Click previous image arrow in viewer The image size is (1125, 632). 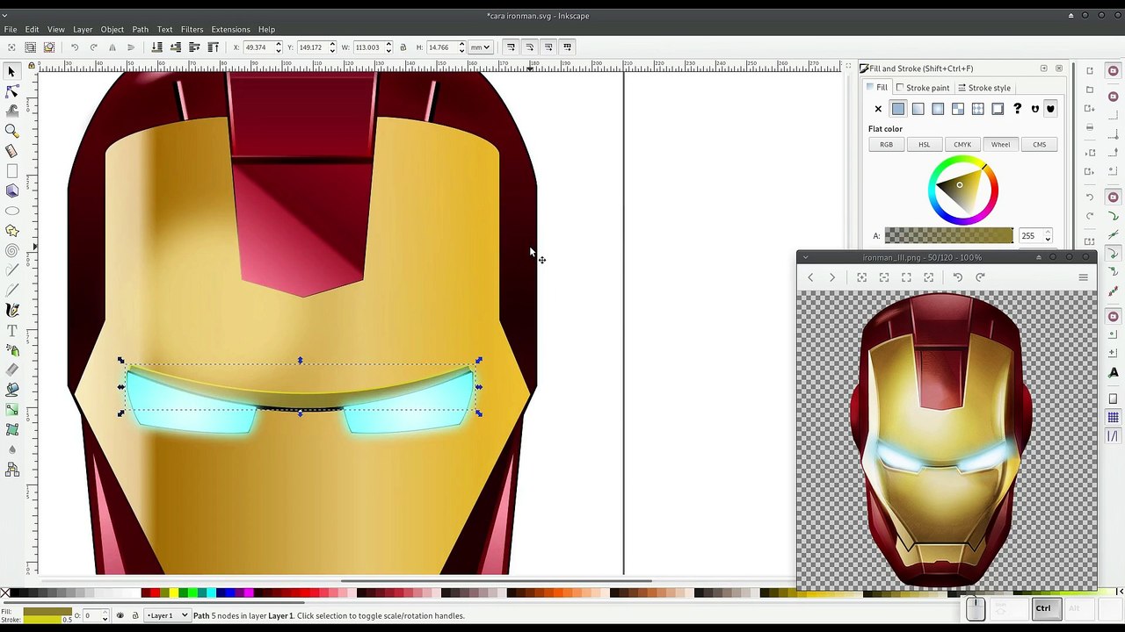(810, 277)
